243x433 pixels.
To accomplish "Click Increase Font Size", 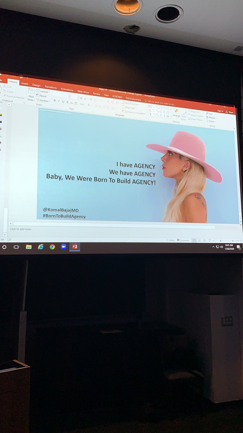I will click(81, 98).
